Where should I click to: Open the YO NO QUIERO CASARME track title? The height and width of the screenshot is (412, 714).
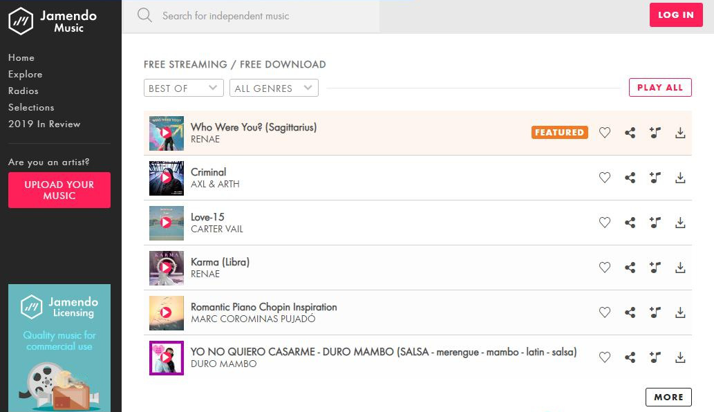tap(384, 352)
